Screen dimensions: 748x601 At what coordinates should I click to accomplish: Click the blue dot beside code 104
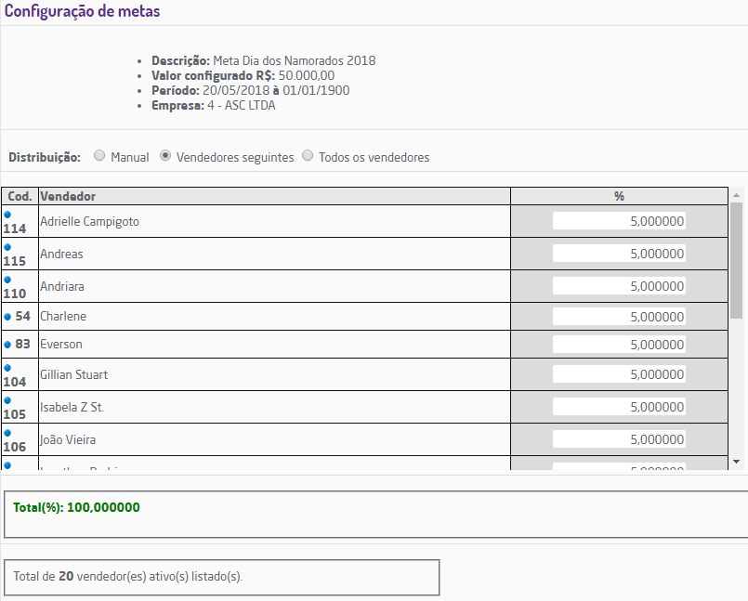[x=7, y=367]
